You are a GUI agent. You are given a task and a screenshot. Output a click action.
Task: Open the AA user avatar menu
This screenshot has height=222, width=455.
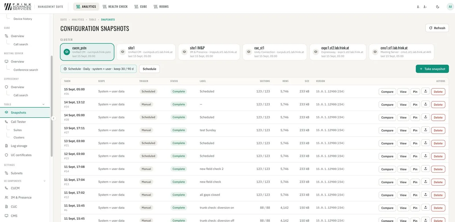click(450, 7)
